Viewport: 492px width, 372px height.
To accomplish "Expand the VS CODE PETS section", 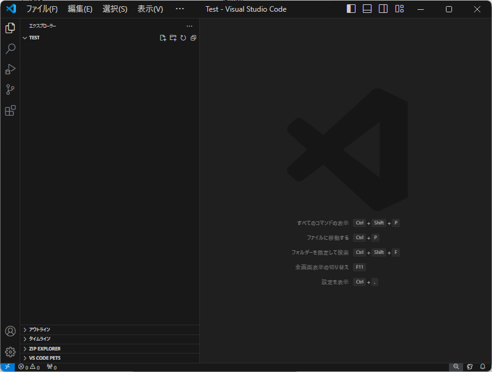I will (110, 358).
